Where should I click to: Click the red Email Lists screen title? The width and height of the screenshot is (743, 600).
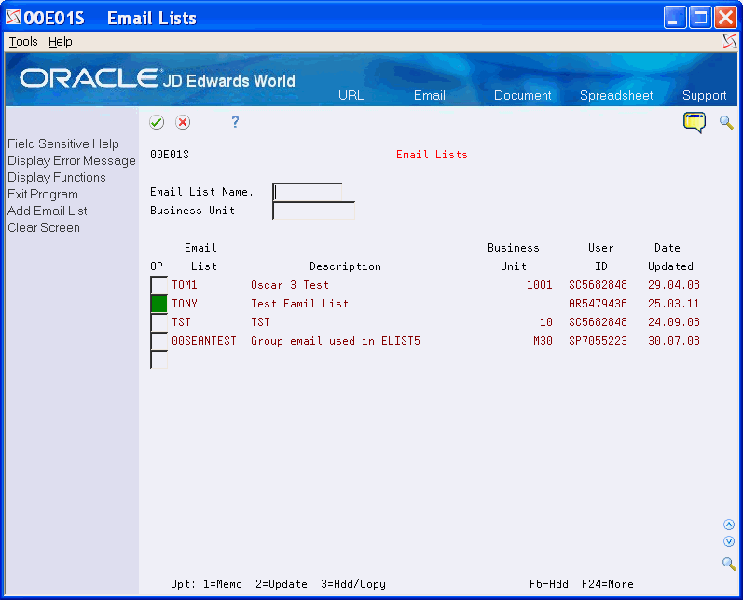(432, 155)
